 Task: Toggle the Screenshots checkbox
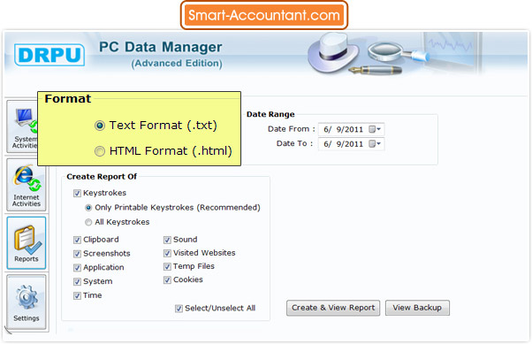(78, 254)
